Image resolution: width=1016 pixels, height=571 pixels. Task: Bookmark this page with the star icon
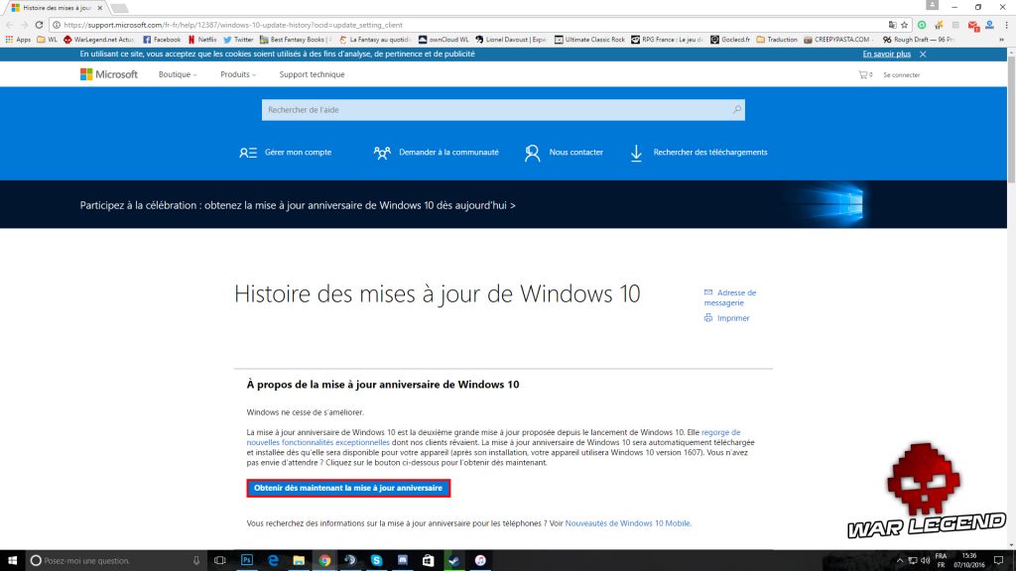pos(904,24)
